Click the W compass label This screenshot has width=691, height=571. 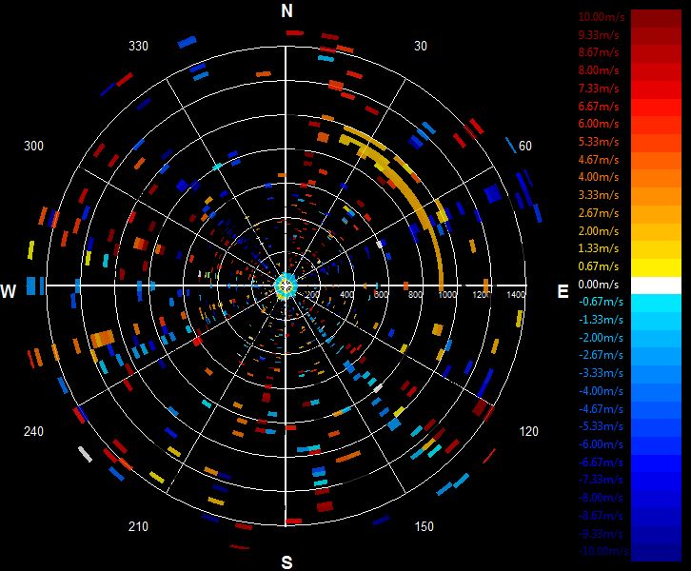tap(9, 291)
